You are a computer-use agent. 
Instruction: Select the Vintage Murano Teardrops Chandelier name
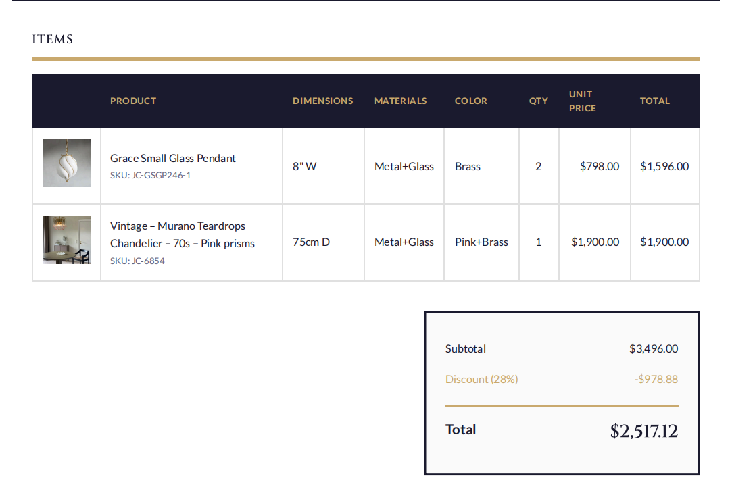click(x=182, y=234)
